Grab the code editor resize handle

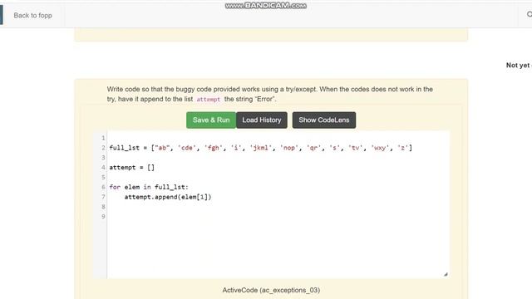(x=446, y=274)
